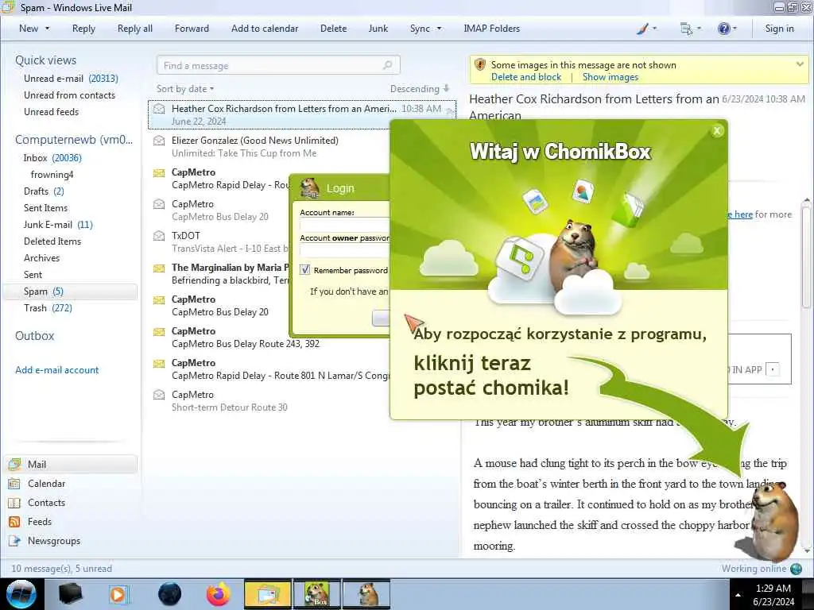Image resolution: width=814 pixels, height=610 pixels.
Task: Expand the paintbrush icon dropdown arrow
Action: pyautogui.click(x=655, y=29)
